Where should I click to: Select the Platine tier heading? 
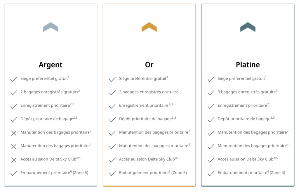pos(248,65)
